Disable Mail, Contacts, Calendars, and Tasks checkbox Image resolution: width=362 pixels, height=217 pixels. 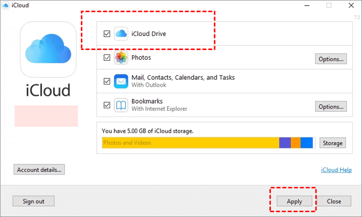[107, 81]
